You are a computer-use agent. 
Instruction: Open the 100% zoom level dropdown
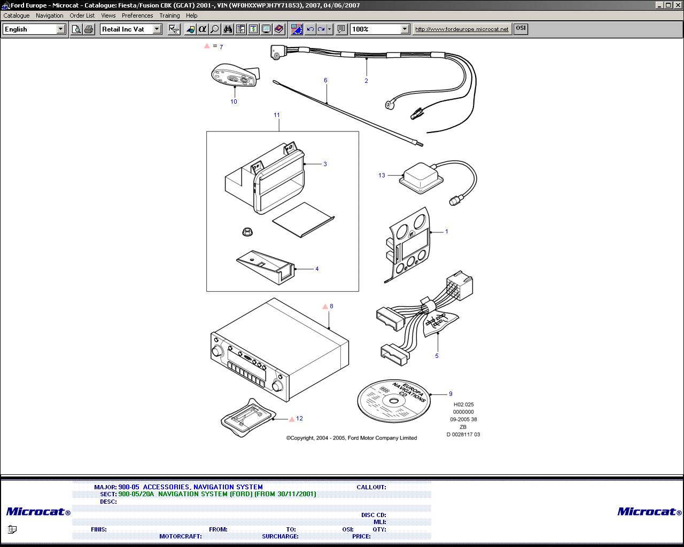tap(405, 29)
